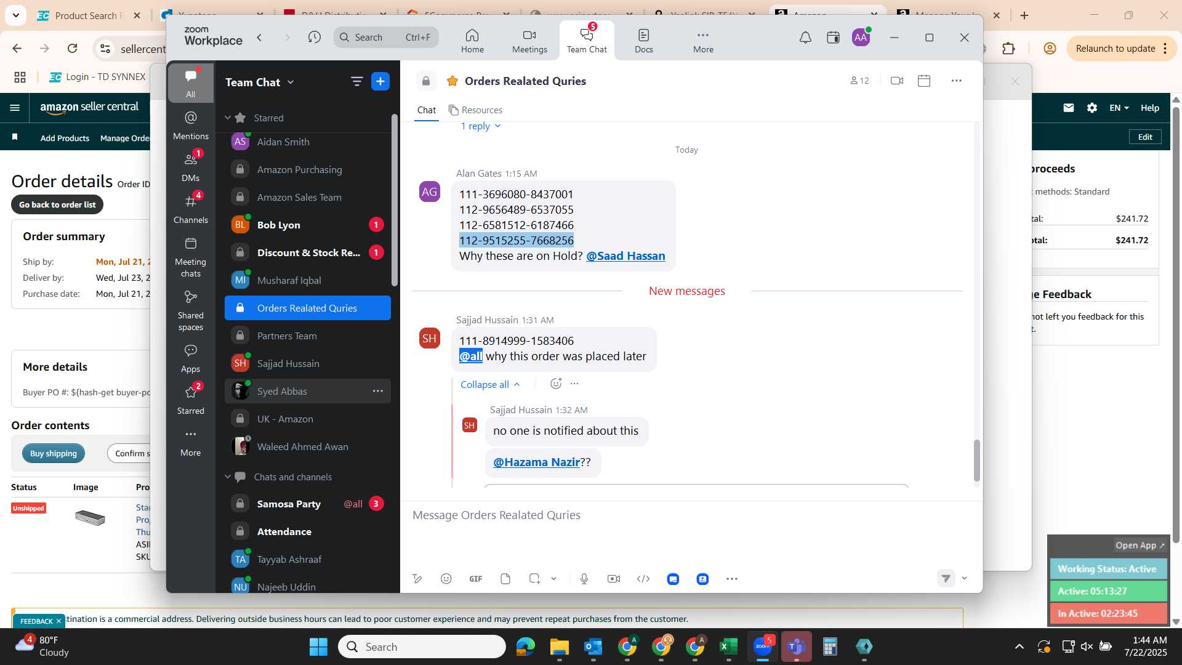This screenshot has width=1182, height=665.
Task: Record an audio message with microphone icon
Action: pyautogui.click(x=584, y=579)
